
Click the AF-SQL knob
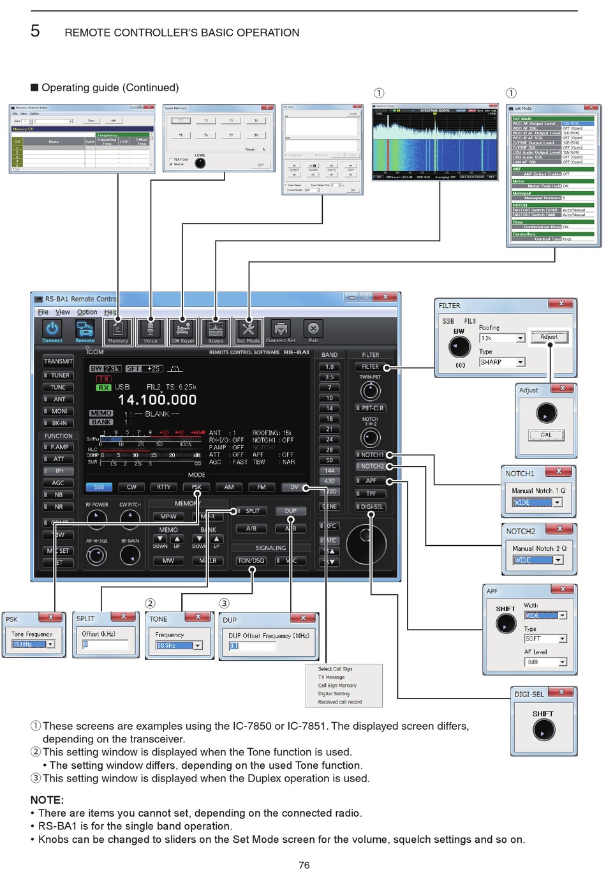[x=96, y=555]
